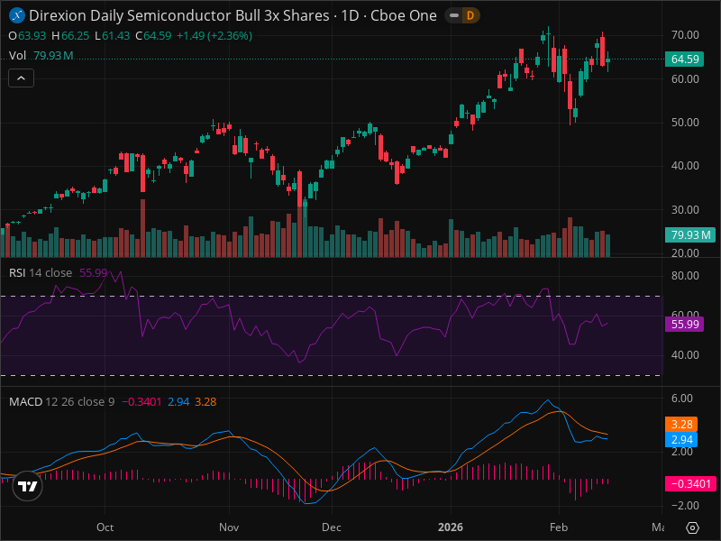This screenshot has height=541, width=721.
Task: Click the MACD 6.00 axis label
Action: (x=681, y=399)
